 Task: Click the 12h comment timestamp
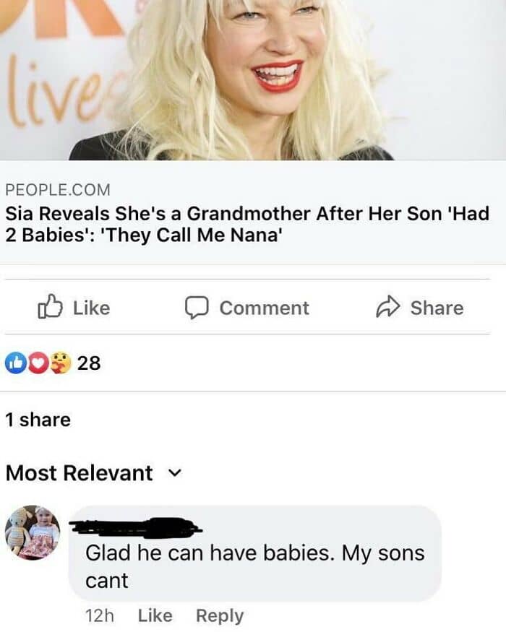100,616
